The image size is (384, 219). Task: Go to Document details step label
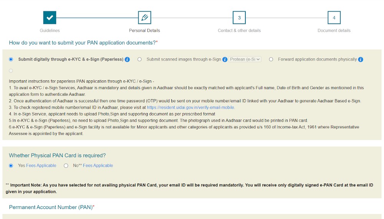(x=334, y=30)
